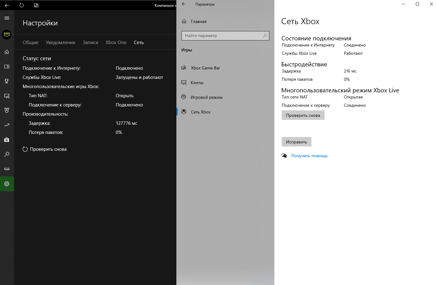Click the Xbox logo icon beside Сеть Xbox
Image resolution: width=437 pixels, height=285 pixels.
[x=184, y=112]
